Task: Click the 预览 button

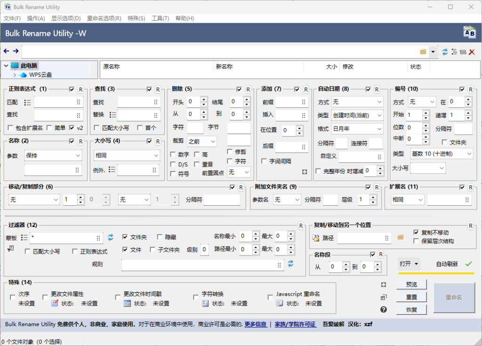Action: (411, 284)
